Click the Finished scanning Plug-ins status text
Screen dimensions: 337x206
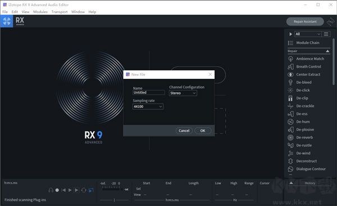(25, 200)
